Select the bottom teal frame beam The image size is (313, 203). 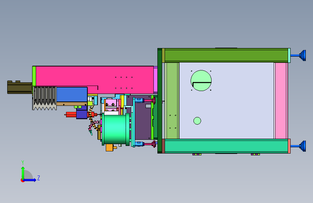pos(226,146)
